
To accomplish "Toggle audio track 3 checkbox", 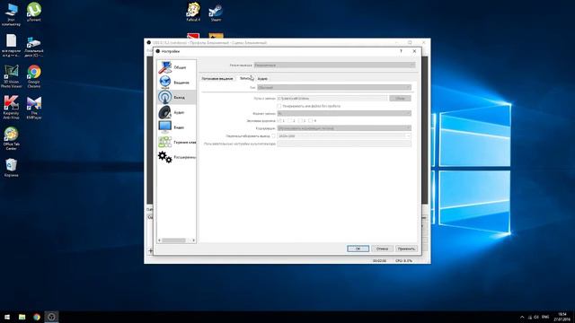I will pyautogui.click(x=300, y=120).
